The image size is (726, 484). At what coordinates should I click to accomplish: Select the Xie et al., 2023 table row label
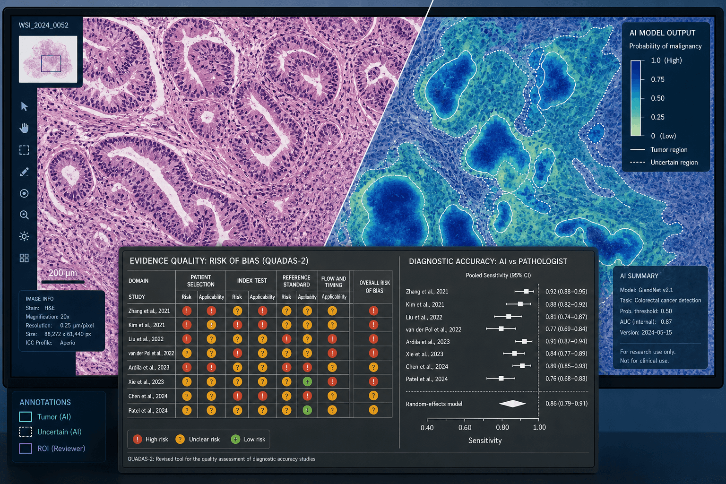pyautogui.click(x=146, y=382)
